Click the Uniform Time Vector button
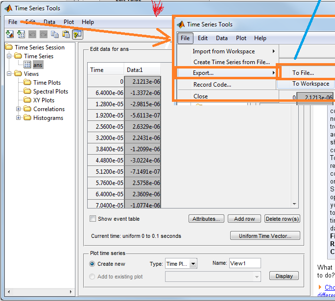The width and height of the screenshot is (335, 301). 265,236
